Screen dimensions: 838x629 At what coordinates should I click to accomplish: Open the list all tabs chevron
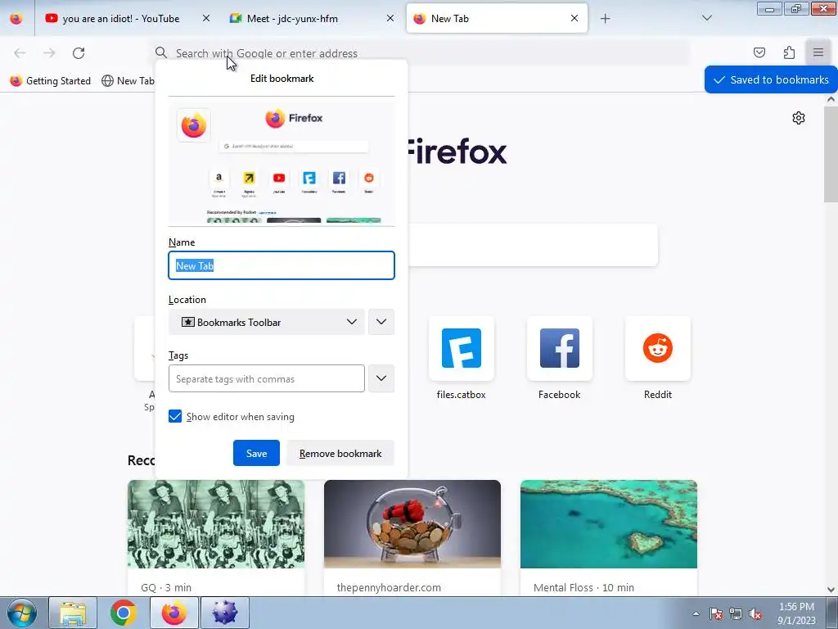pyautogui.click(x=706, y=18)
